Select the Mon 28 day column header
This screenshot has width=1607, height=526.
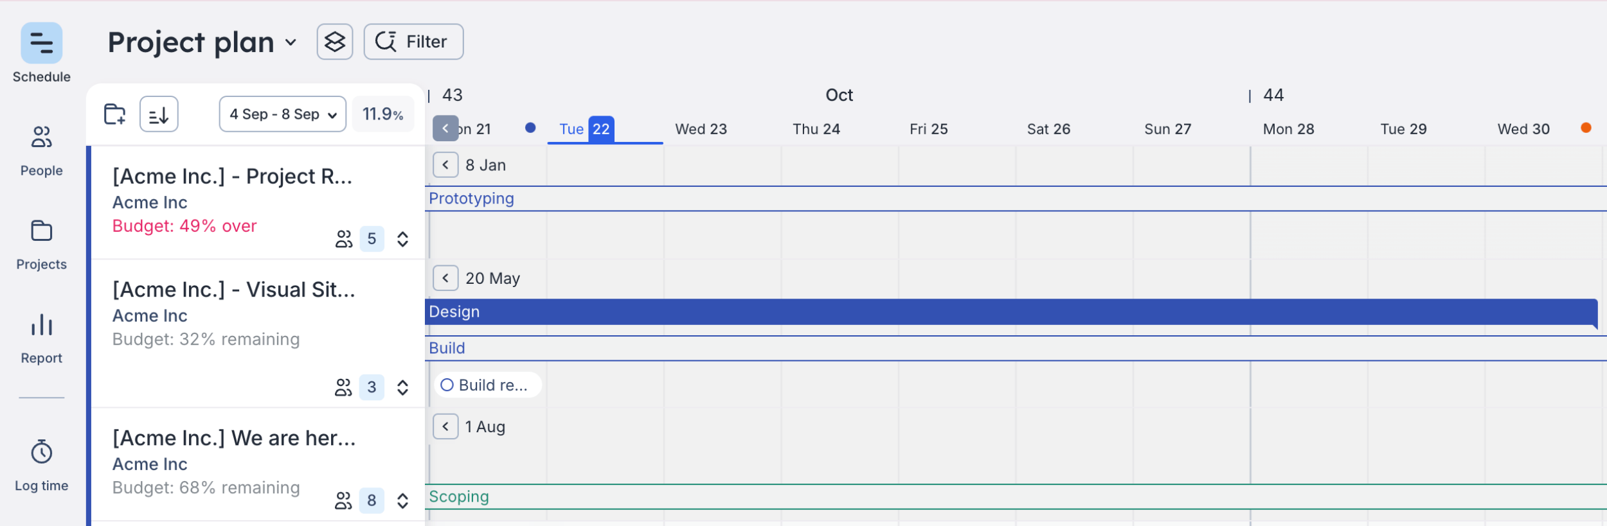tap(1288, 129)
